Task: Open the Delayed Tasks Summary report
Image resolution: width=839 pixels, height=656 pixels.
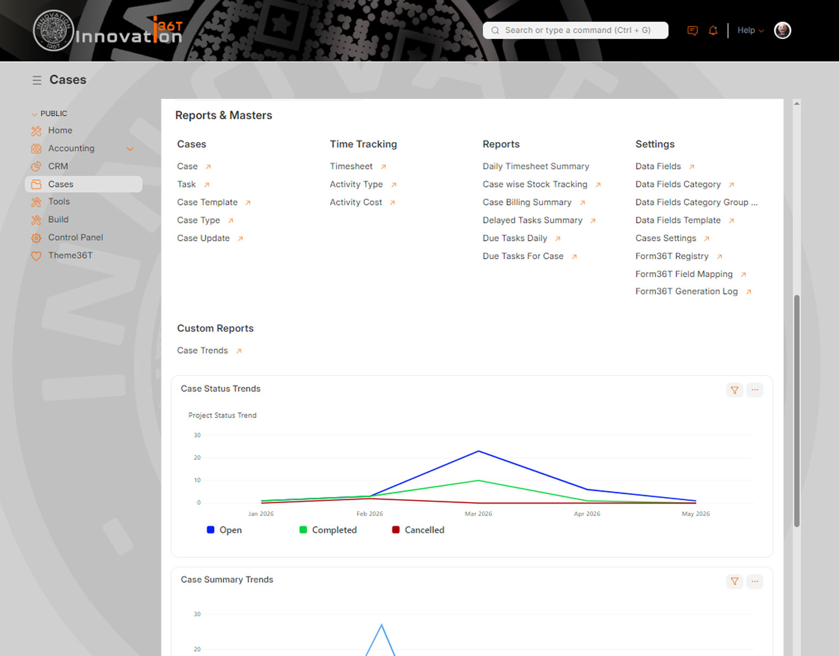Action: click(x=532, y=220)
